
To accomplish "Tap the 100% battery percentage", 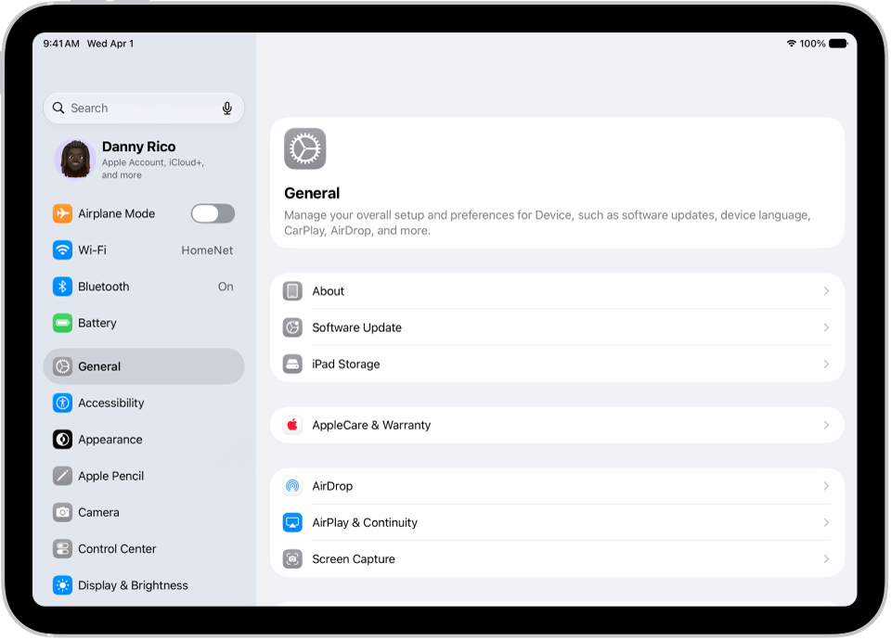I will pos(813,44).
